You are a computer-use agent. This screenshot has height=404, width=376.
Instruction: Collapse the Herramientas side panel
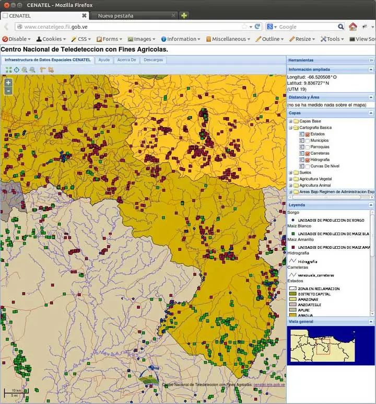point(371,60)
